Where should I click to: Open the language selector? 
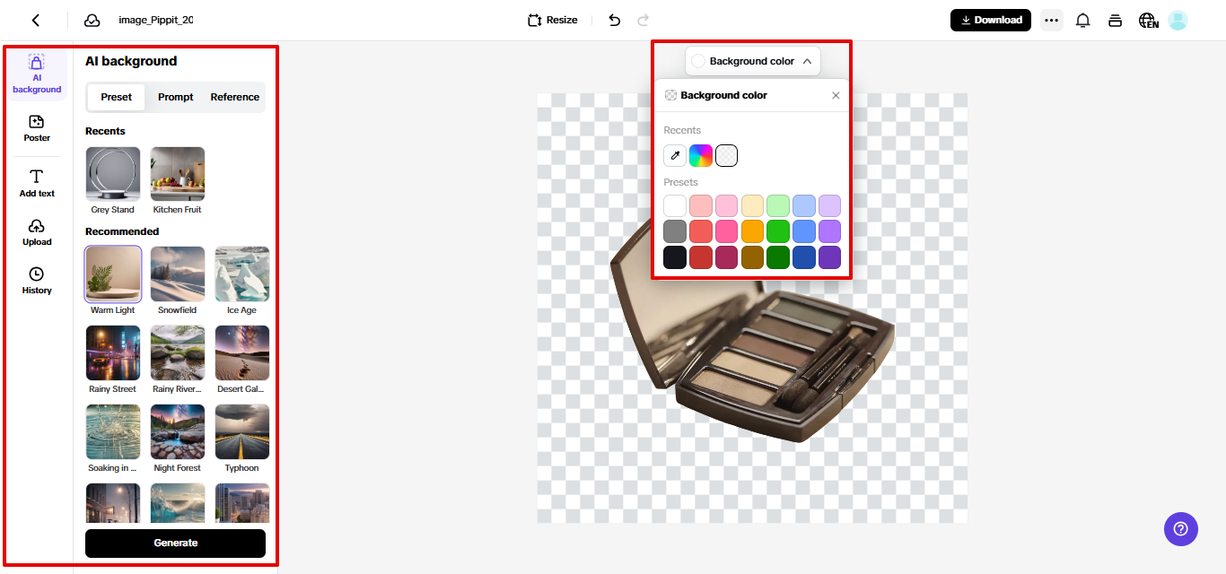point(1149,19)
